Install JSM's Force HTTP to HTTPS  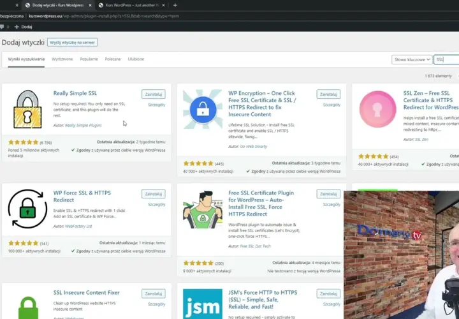click(x=328, y=293)
